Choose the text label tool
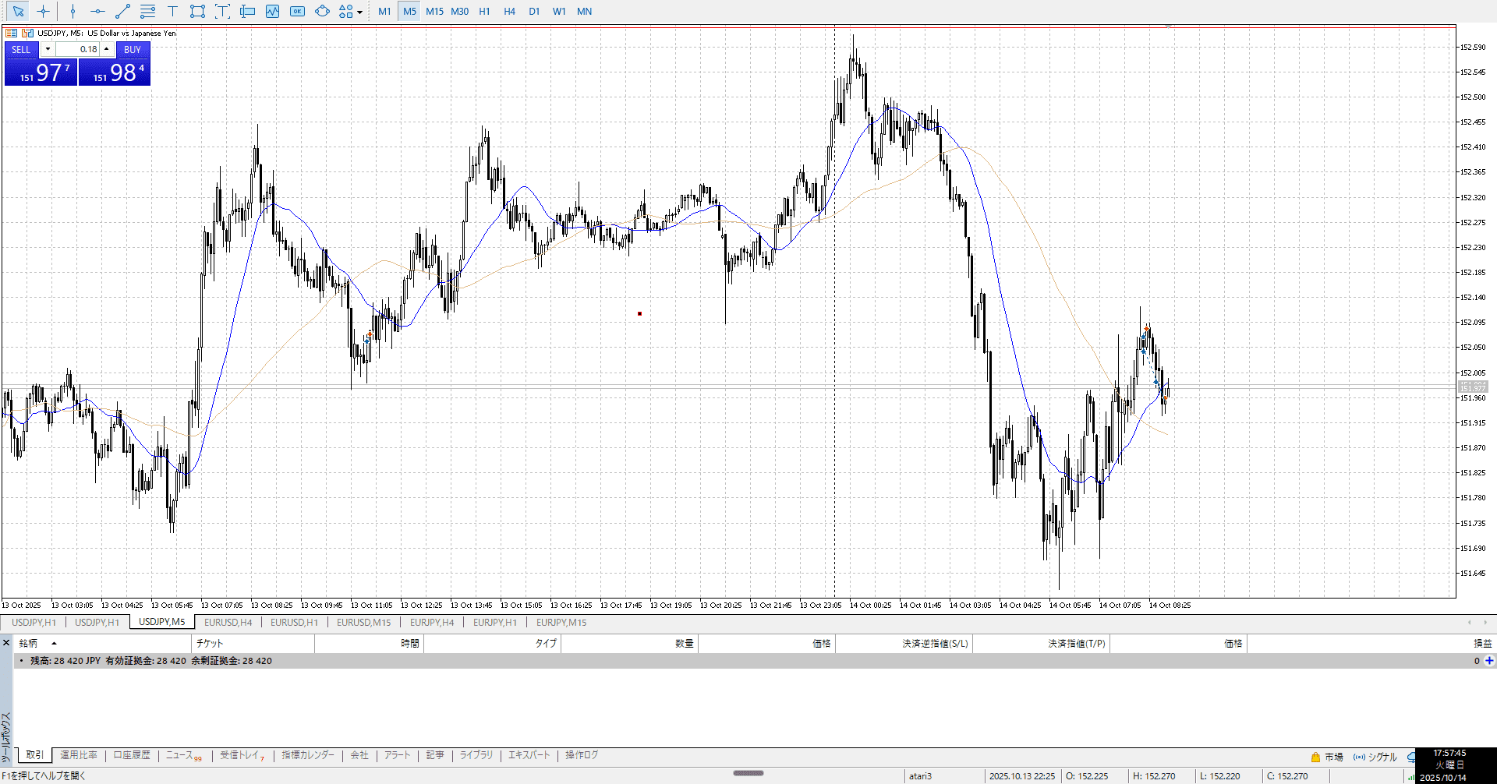The height and width of the screenshot is (784, 1497). coord(172,11)
